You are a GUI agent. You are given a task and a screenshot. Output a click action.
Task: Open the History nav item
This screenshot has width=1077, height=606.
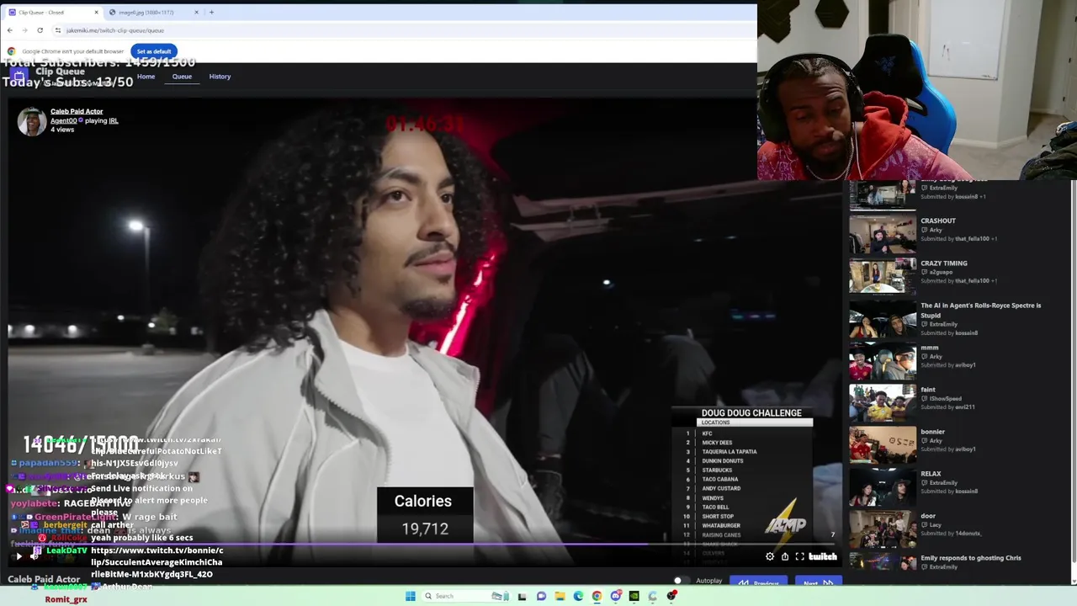click(x=220, y=77)
